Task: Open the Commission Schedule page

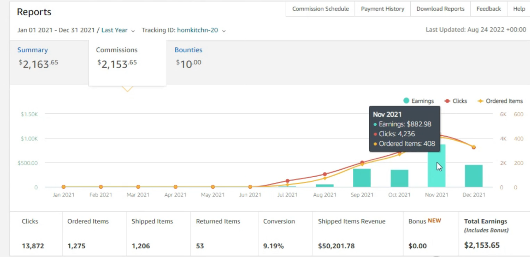Action: click(x=320, y=9)
